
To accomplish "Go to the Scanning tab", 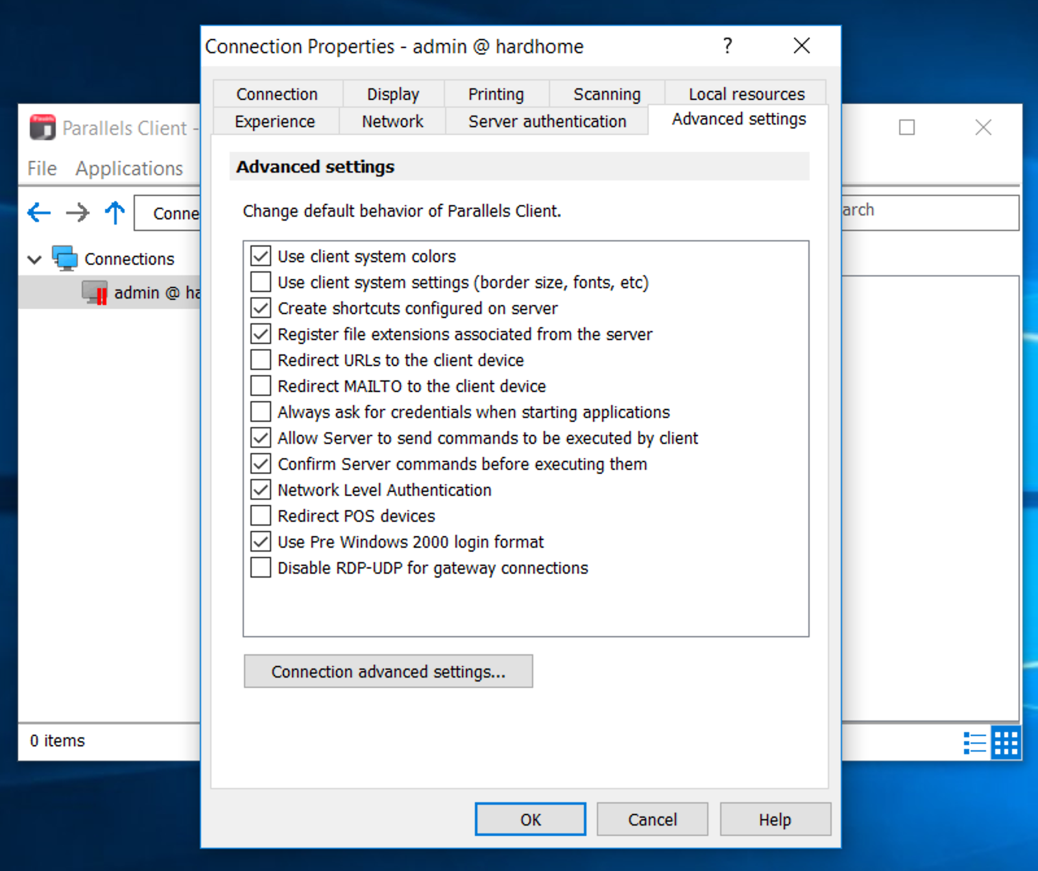I will coord(607,94).
